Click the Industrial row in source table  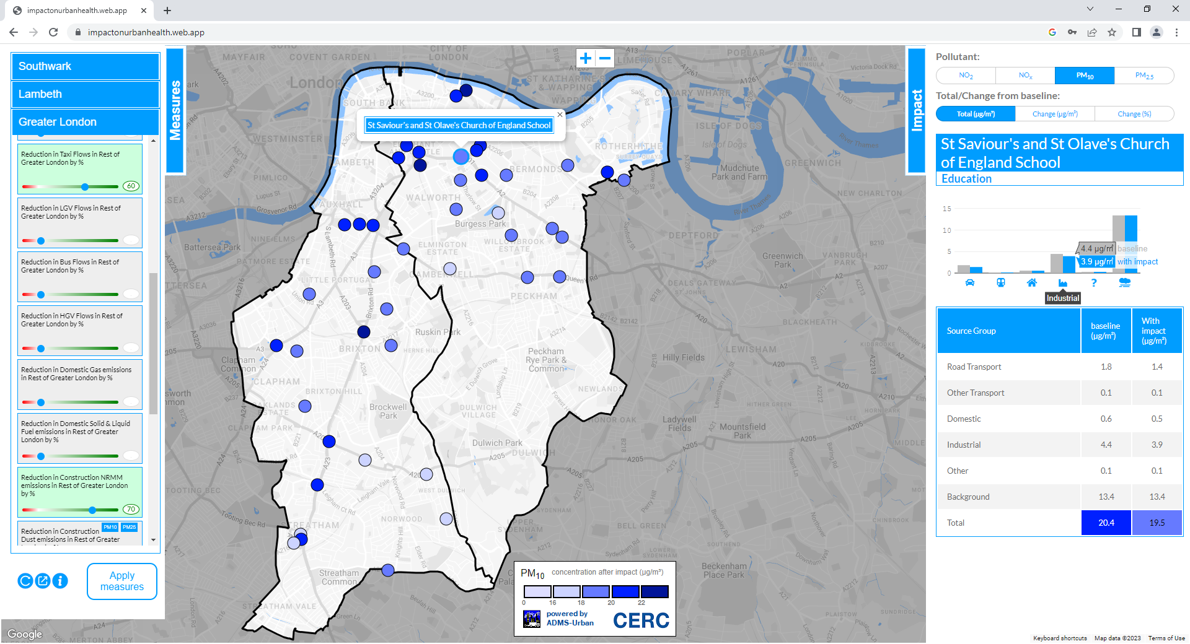1060,445
